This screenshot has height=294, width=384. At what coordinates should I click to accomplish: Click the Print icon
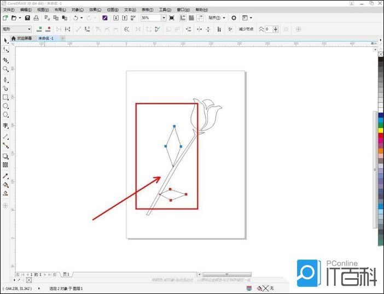pyautogui.click(x=36, y=18)
